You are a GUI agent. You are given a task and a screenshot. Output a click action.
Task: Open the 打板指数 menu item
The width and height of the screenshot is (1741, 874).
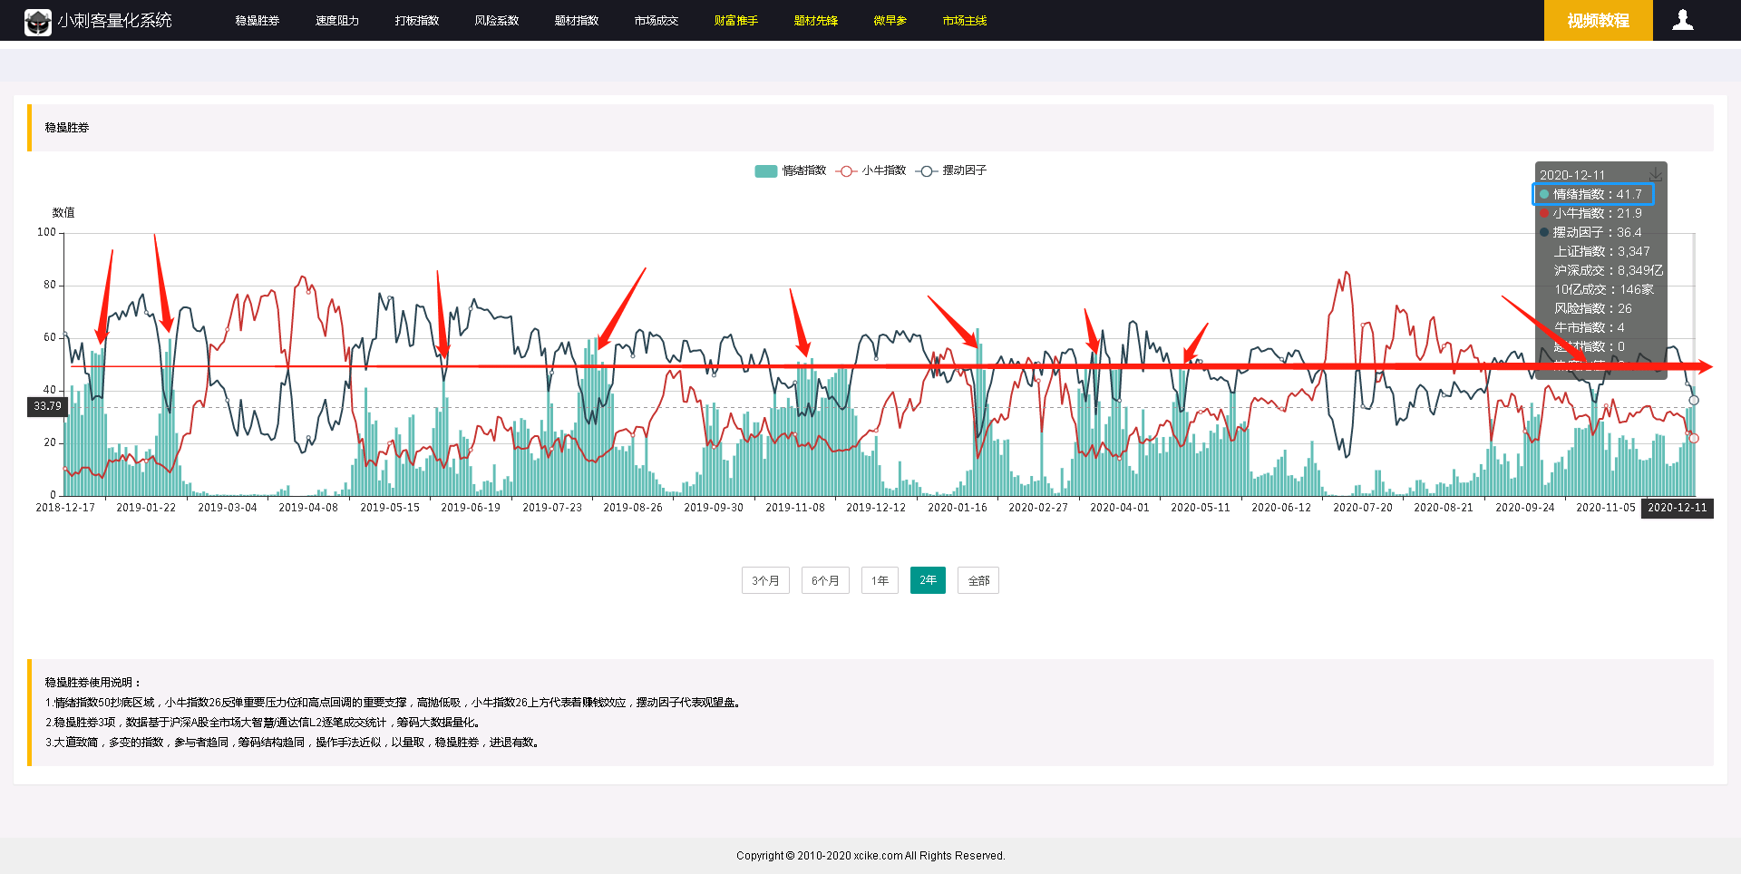tap(417, 21)
